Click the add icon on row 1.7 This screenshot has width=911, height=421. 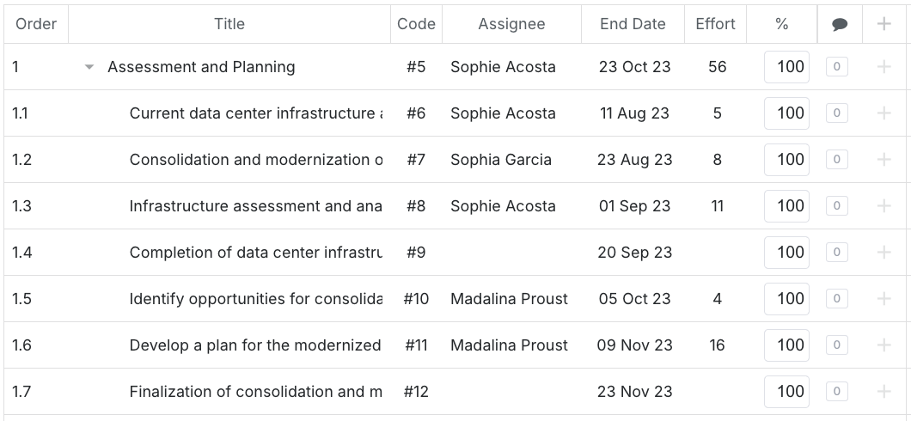(883, 392)
